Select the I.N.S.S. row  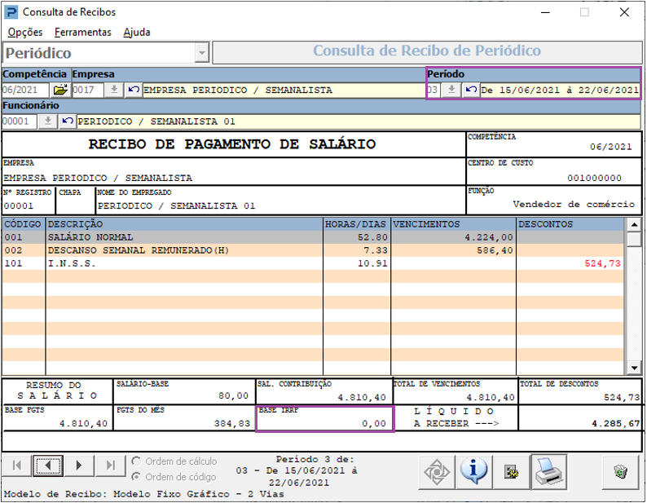point(313,263)
